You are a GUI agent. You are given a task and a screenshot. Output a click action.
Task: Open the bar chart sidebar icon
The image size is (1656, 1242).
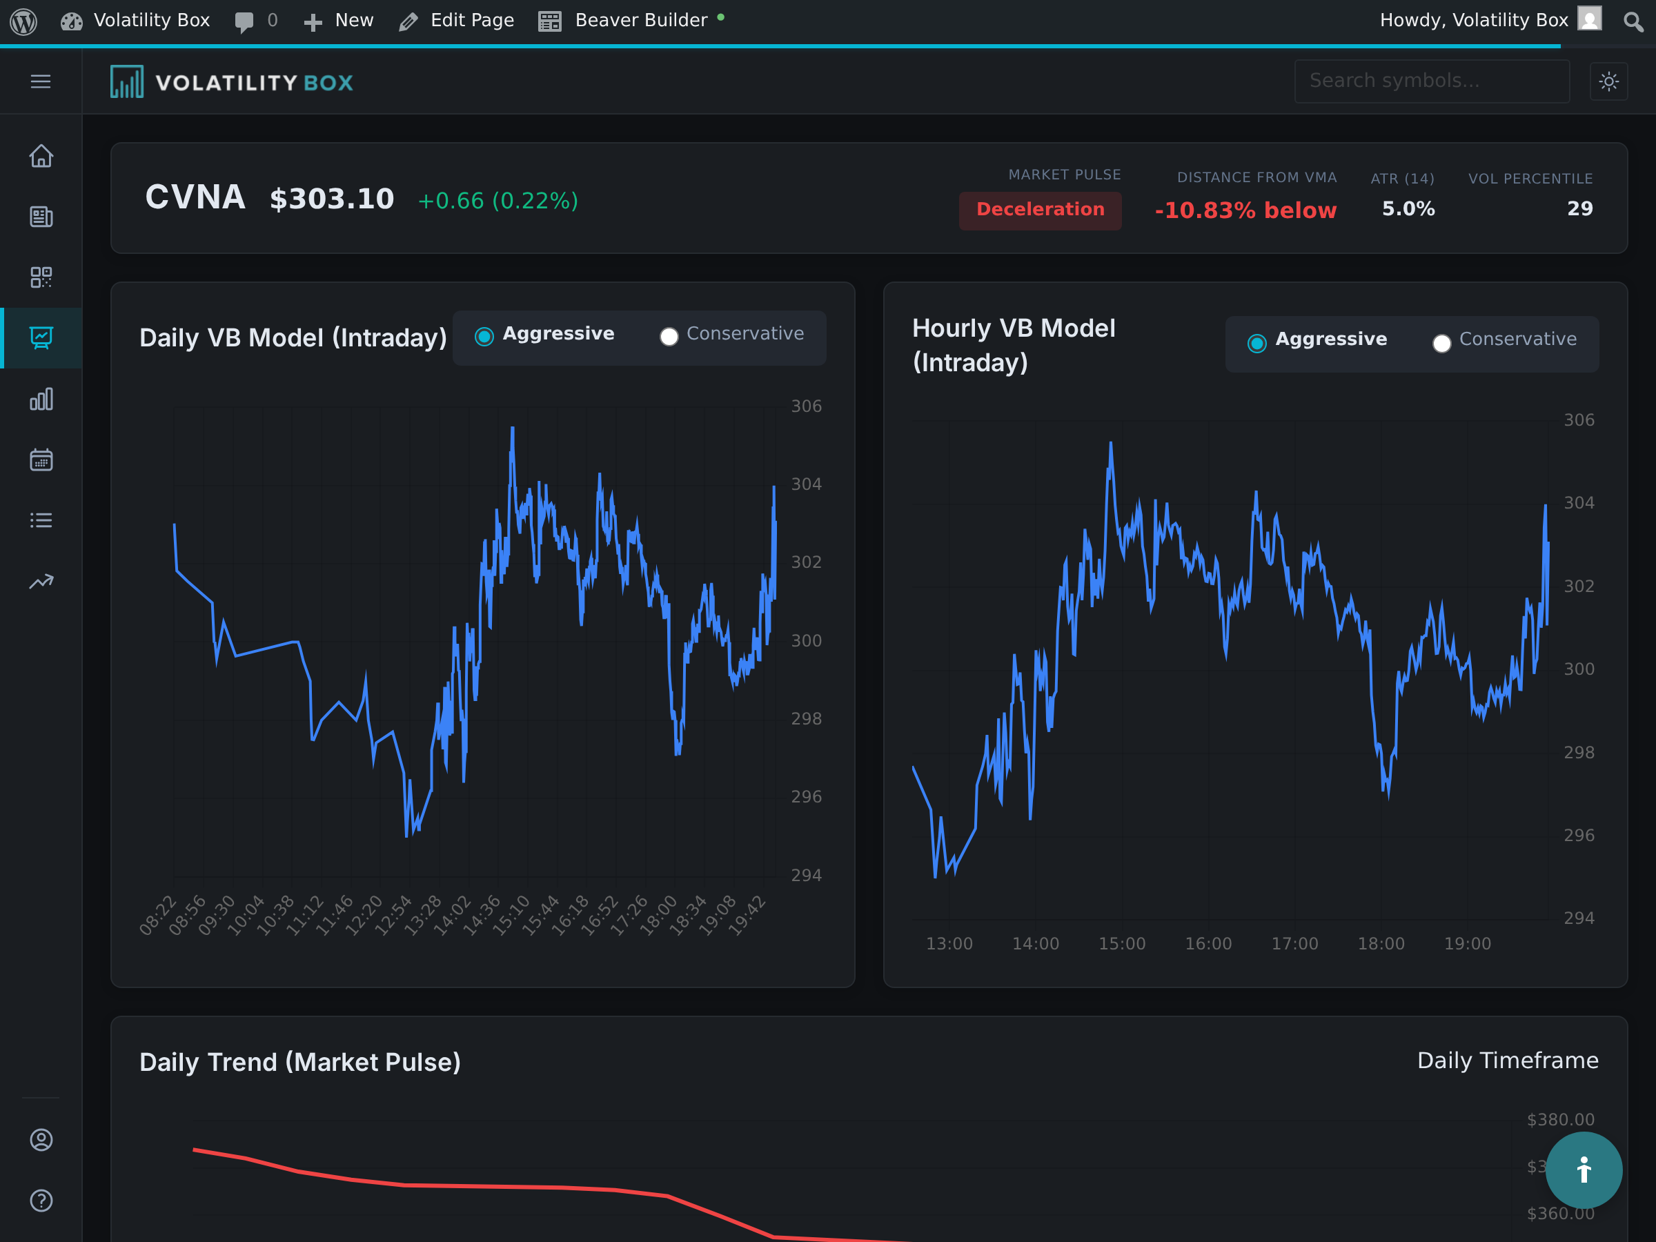(41, 399)
